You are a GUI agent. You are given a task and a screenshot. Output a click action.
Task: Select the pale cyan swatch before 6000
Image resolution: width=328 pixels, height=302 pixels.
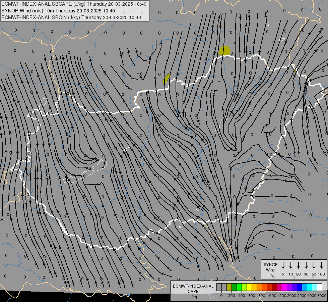(315, 287)
